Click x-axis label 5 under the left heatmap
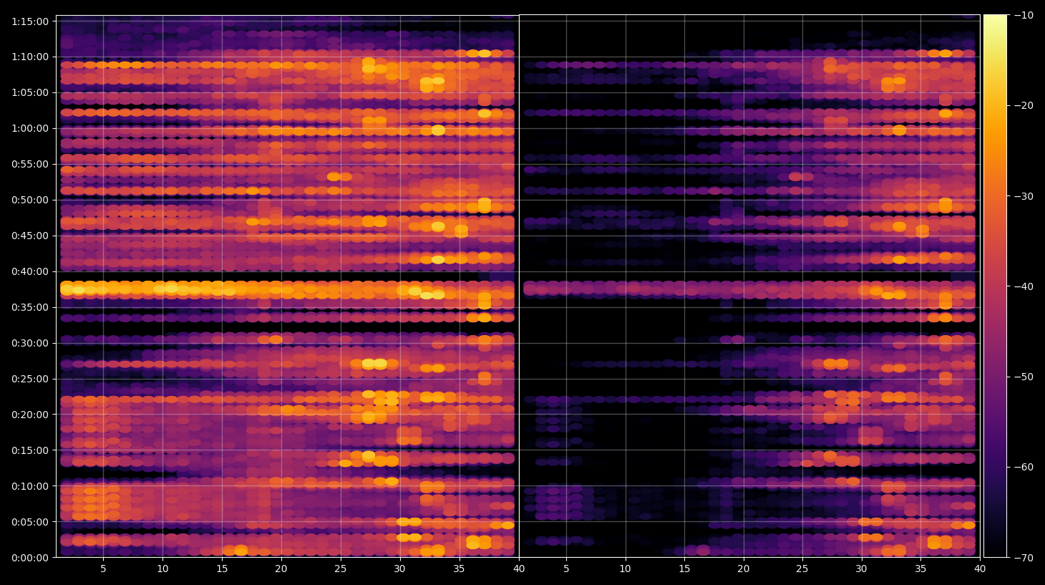This screenshot has height=585, width=1045. (x=103, y=569)
